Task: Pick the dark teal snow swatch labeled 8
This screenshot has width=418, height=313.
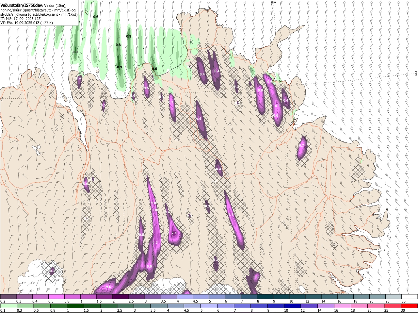Action: [265, 296]
